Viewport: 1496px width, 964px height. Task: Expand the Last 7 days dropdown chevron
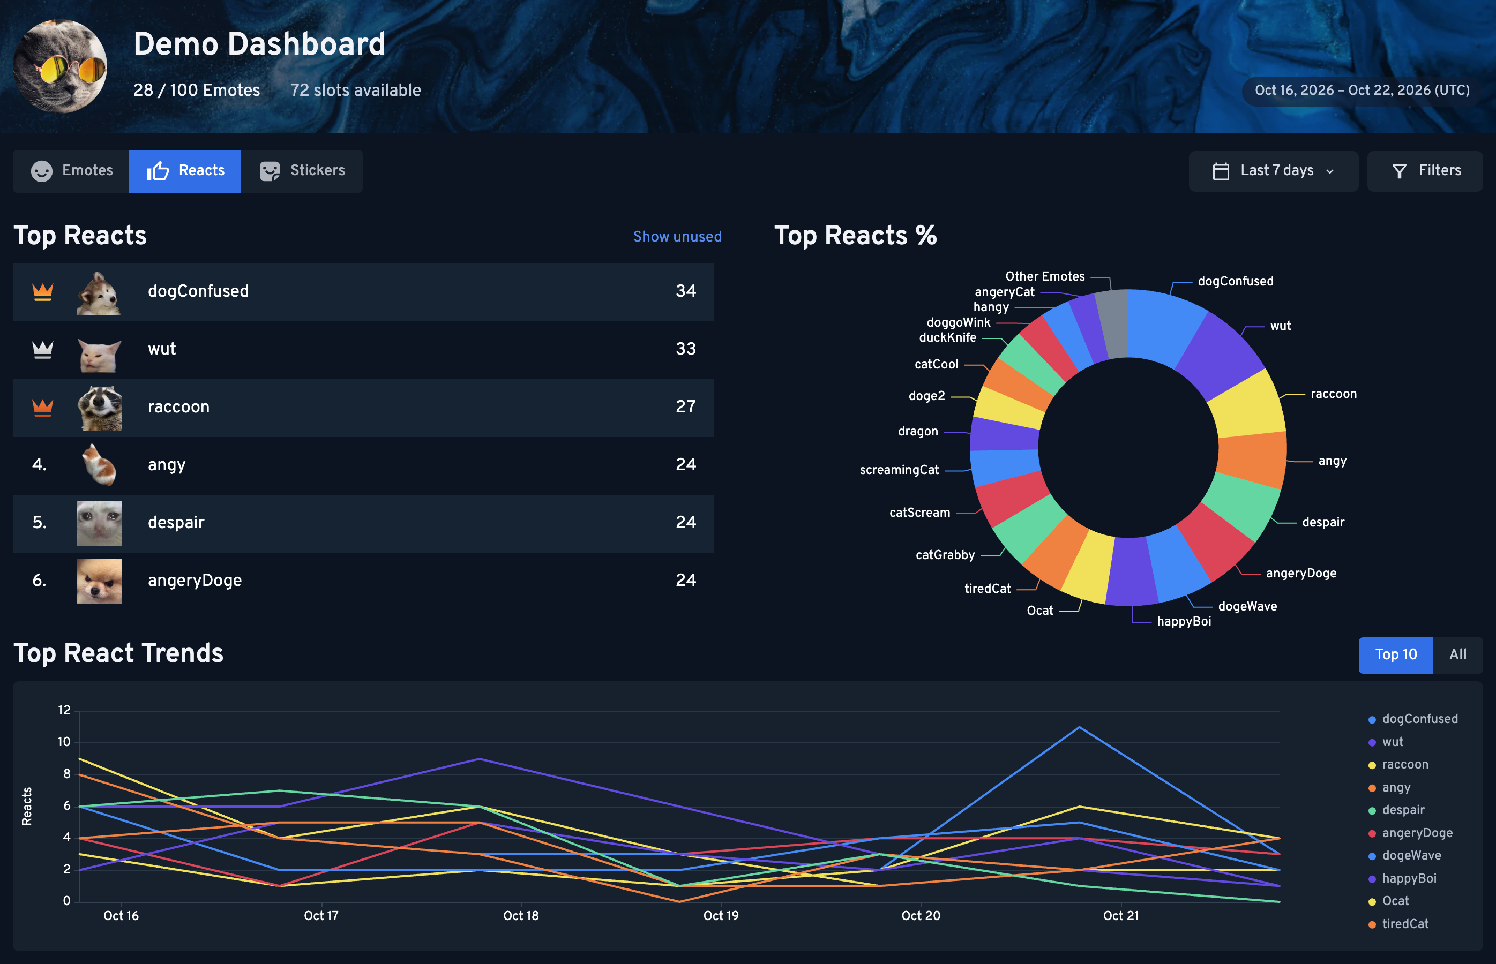point(1330,171)
